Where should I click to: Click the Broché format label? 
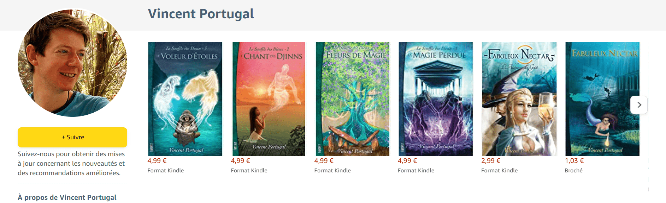[x=573, y=170]
